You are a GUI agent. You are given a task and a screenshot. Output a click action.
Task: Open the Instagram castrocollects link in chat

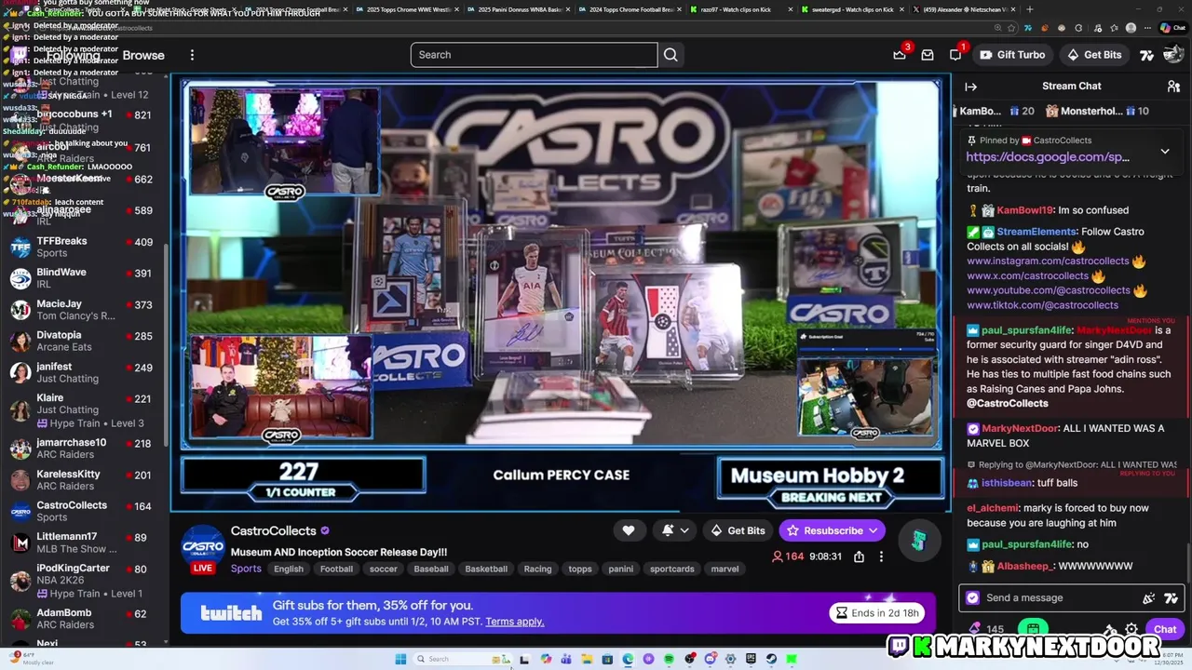click(1048, 261)
